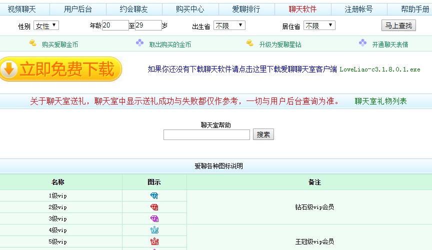432x250 pixels.
Task: Click the LoveLiao-c3.1.8.0.1.exe file link
Action: point(380,69)
